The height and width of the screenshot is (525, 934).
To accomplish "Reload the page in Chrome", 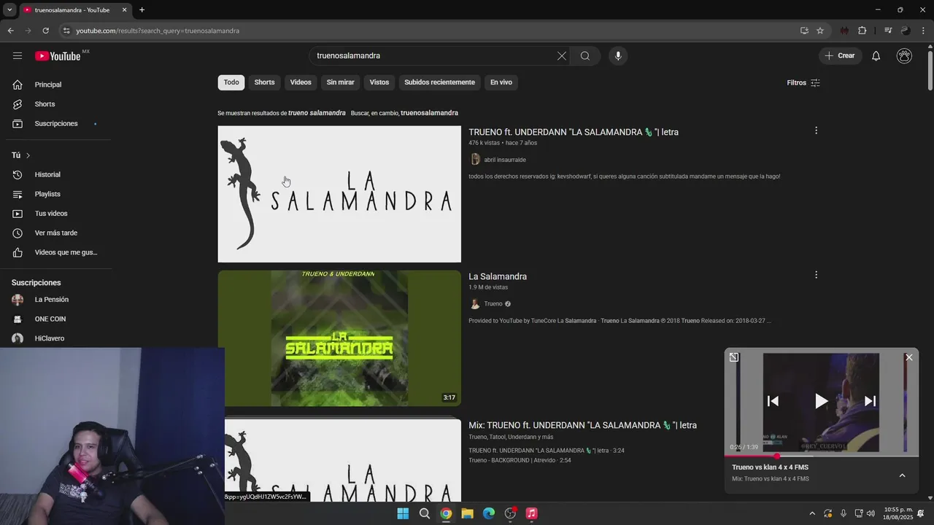I will coord(45,31).
